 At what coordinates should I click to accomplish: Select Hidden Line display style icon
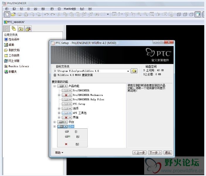click(185, 14)
